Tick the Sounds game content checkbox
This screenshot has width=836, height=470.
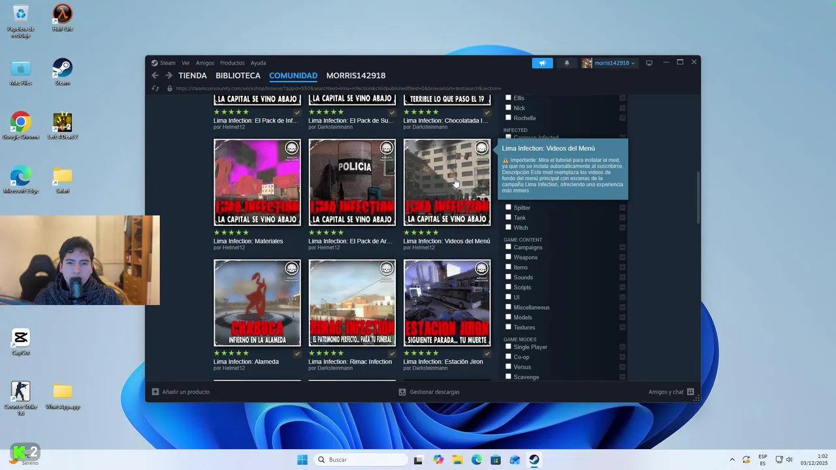click(x=508, y=277)
